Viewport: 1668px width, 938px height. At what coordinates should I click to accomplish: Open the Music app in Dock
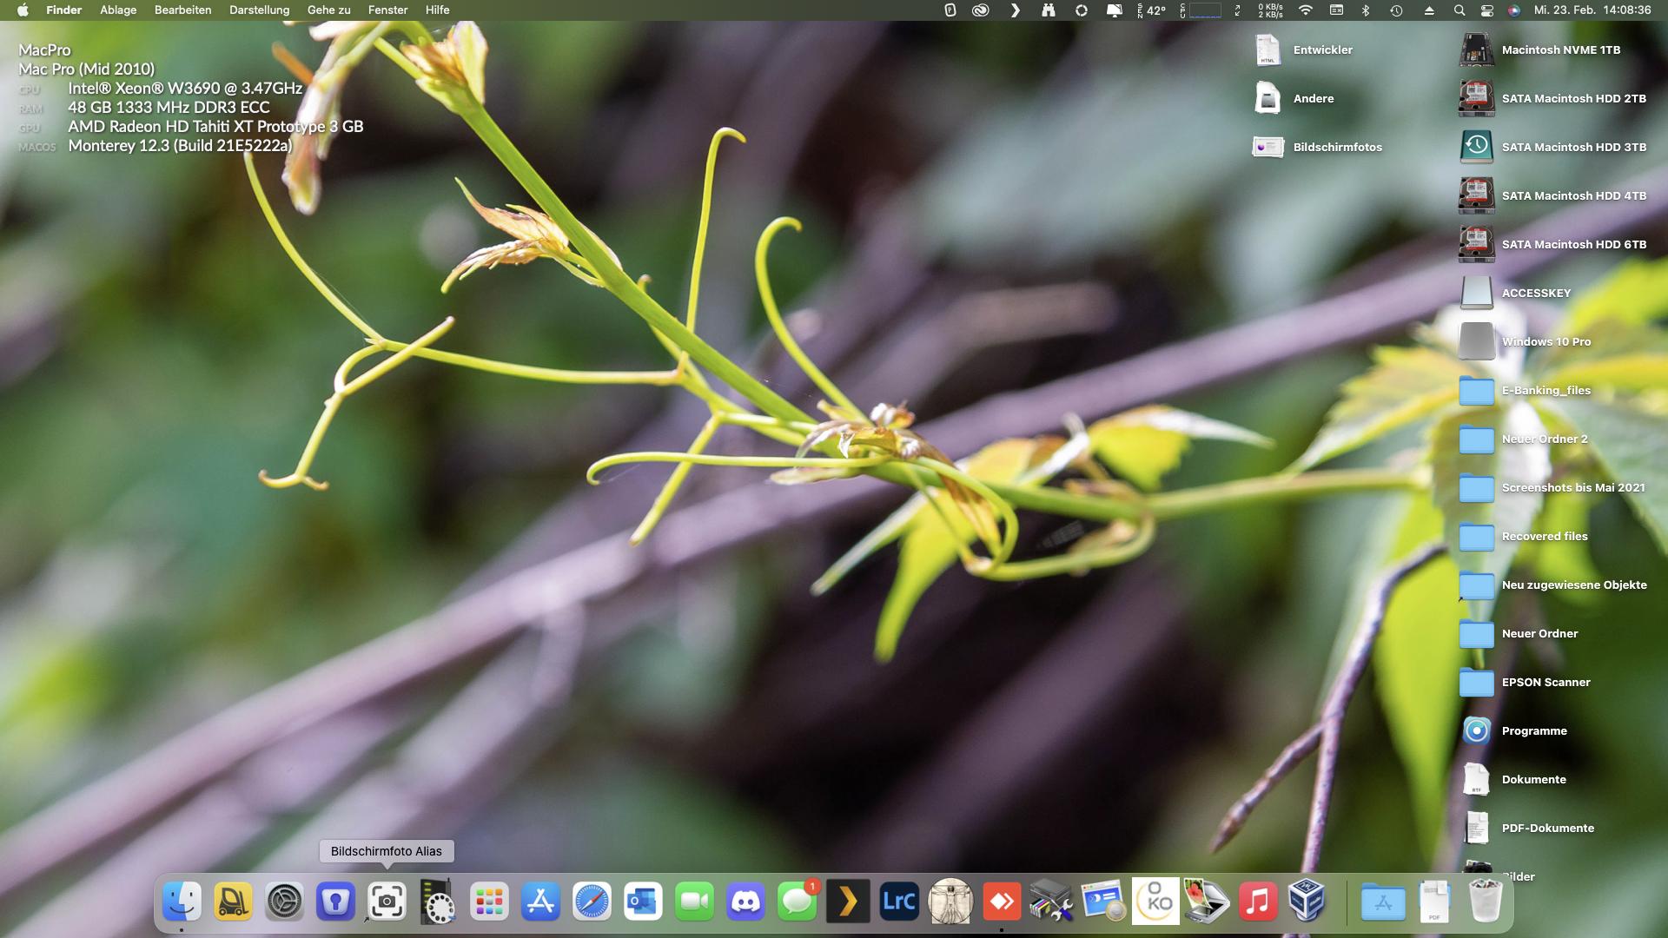point(1257,902)
